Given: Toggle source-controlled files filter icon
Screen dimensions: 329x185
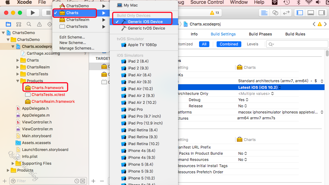Looking at the screenshot, I should [83, 181].
